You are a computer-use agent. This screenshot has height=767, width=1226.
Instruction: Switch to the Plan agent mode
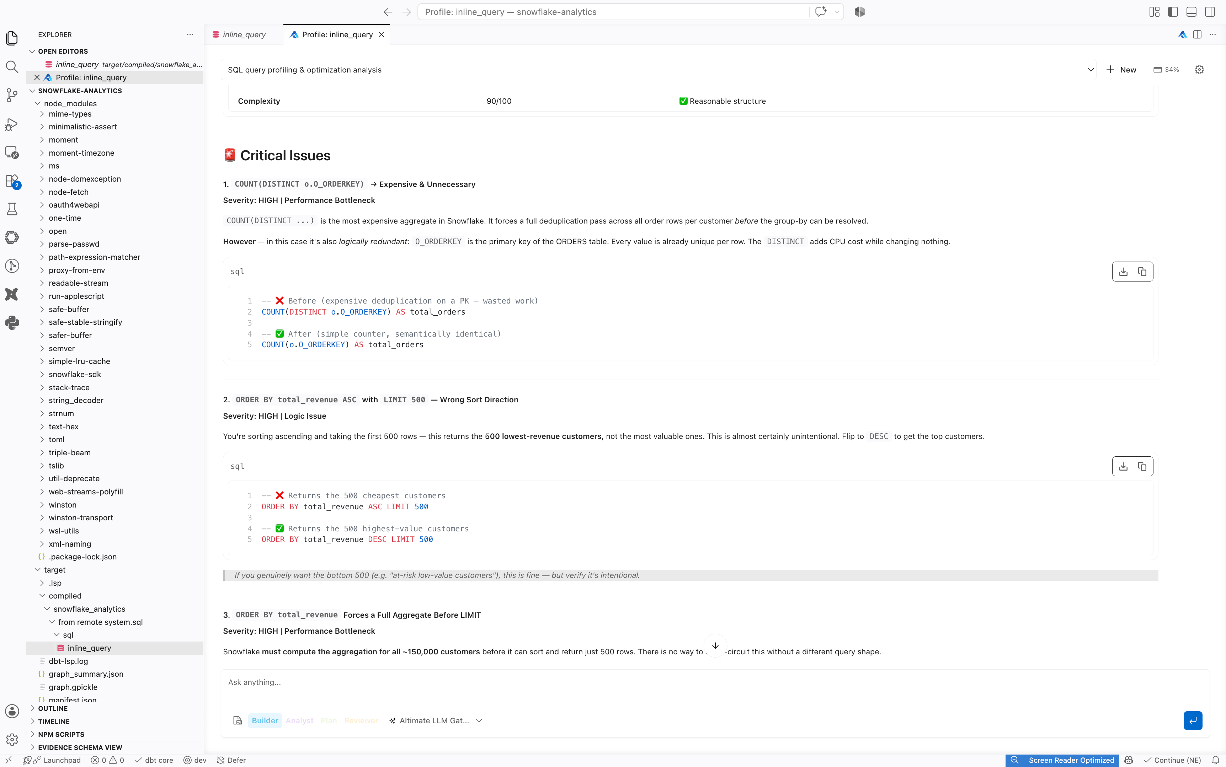(329, 720)
